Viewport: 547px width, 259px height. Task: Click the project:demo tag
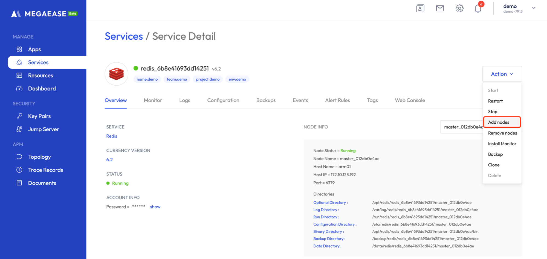click(x=208, y=79)
